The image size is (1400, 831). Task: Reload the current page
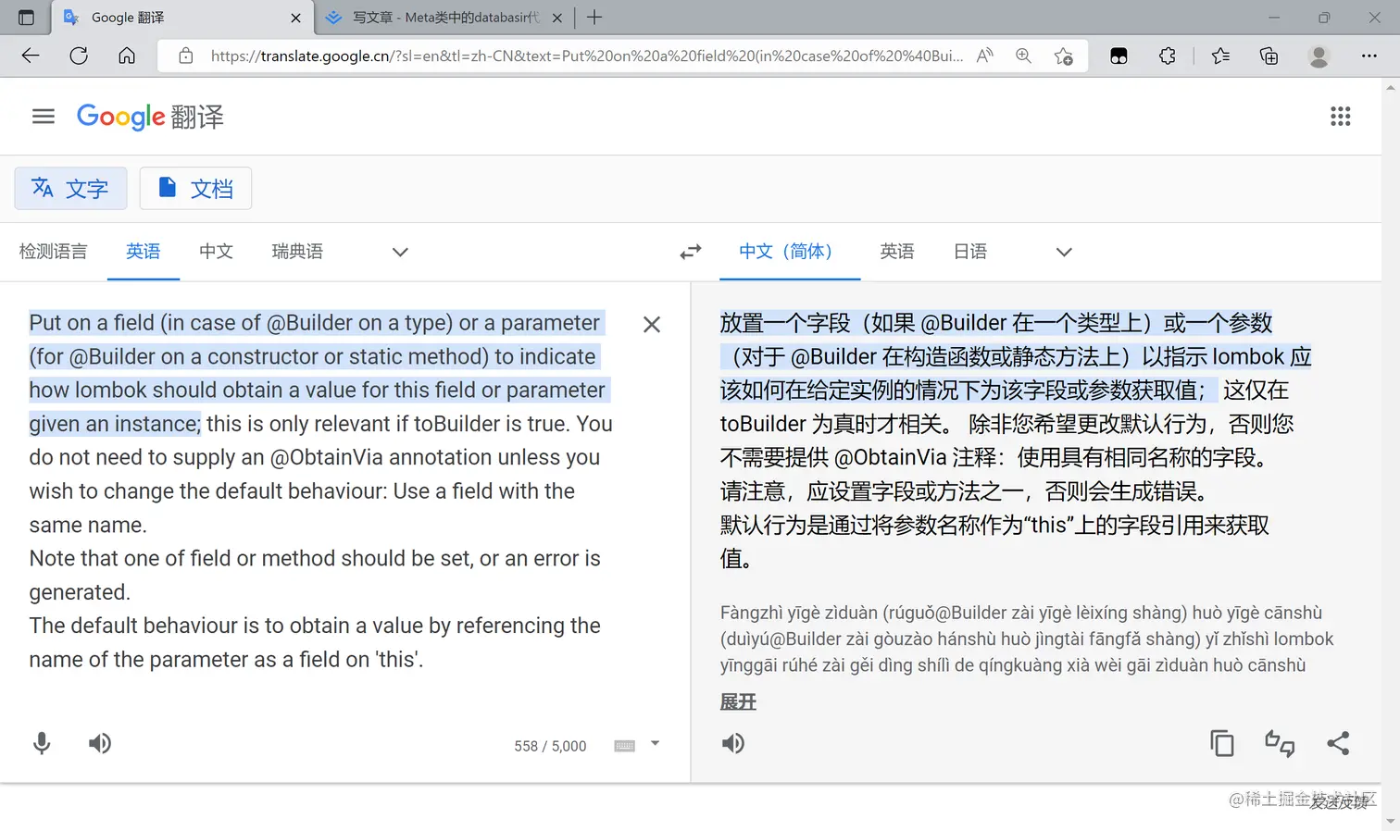coord(79,56)
